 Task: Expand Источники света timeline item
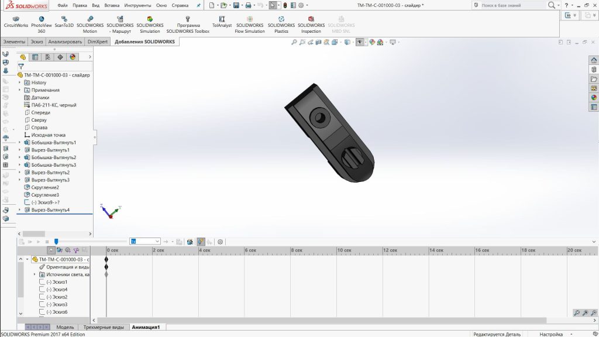click(35, 274)
